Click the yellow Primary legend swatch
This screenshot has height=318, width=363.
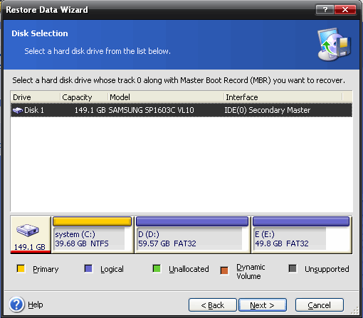pyautogui.click(x=21, y=269)
